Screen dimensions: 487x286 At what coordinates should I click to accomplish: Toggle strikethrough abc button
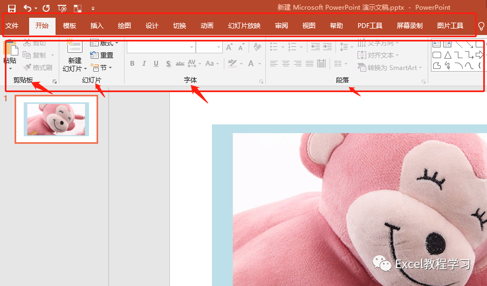180,64
